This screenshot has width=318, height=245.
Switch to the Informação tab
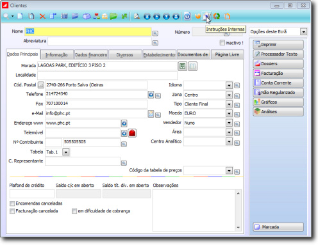(56, 55)
